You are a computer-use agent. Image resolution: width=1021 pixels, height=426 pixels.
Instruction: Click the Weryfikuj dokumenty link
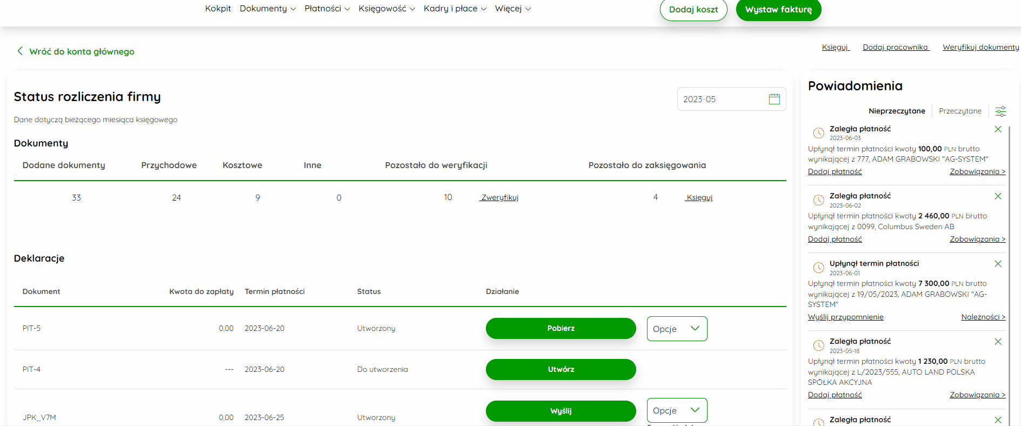click(x=980, y=47)
